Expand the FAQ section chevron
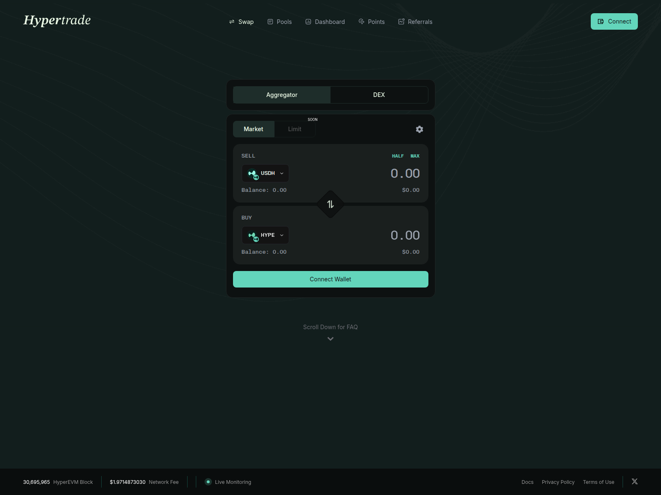Screen dimensions: 661x495 tap(330, 338)
